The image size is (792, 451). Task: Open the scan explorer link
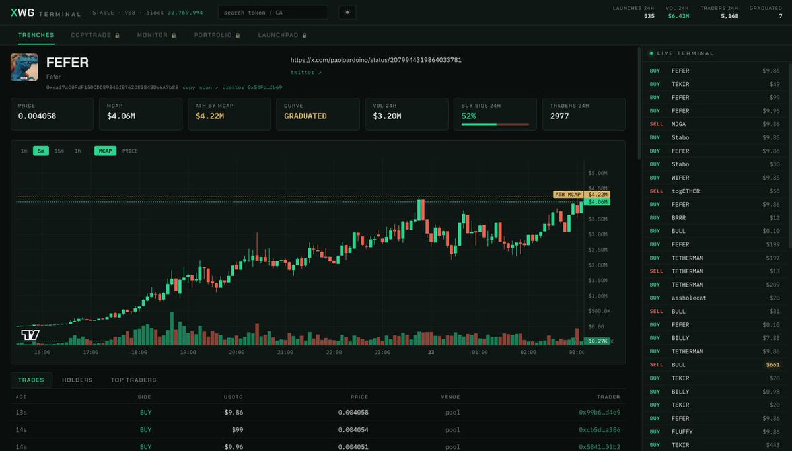208,87
